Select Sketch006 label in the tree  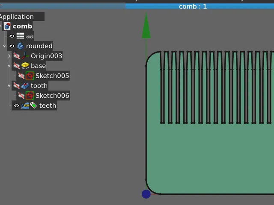pyautogui.click(x=52, y=96)
